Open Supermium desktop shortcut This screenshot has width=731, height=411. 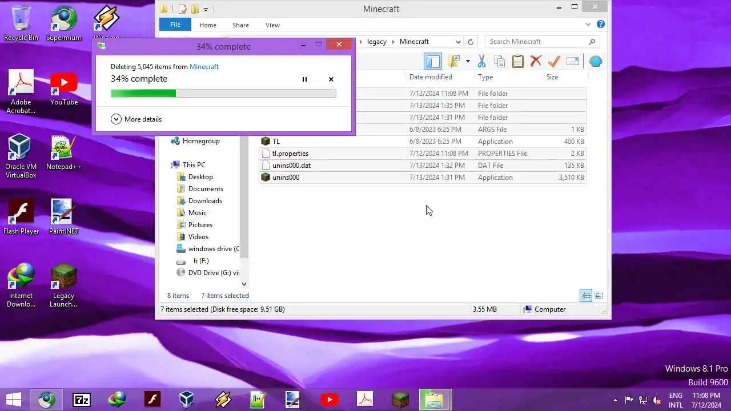pyautogui.click(x=64, y=23)
